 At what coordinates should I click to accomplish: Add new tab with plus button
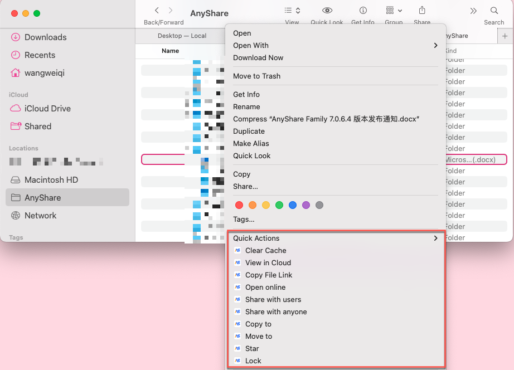point(505,36)
